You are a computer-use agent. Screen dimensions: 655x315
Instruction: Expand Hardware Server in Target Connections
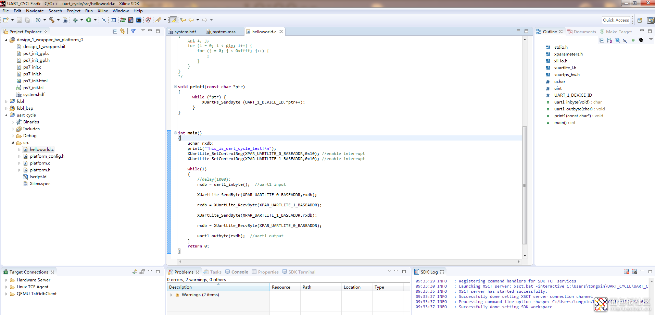tap(6, 280)
